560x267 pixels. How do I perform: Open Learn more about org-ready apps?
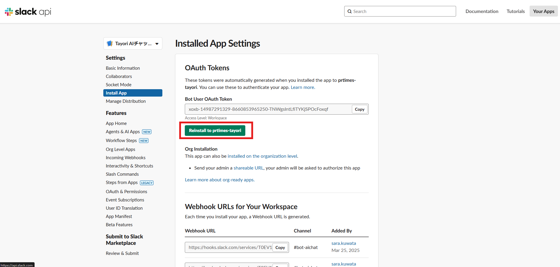click(x=219, y=180)
